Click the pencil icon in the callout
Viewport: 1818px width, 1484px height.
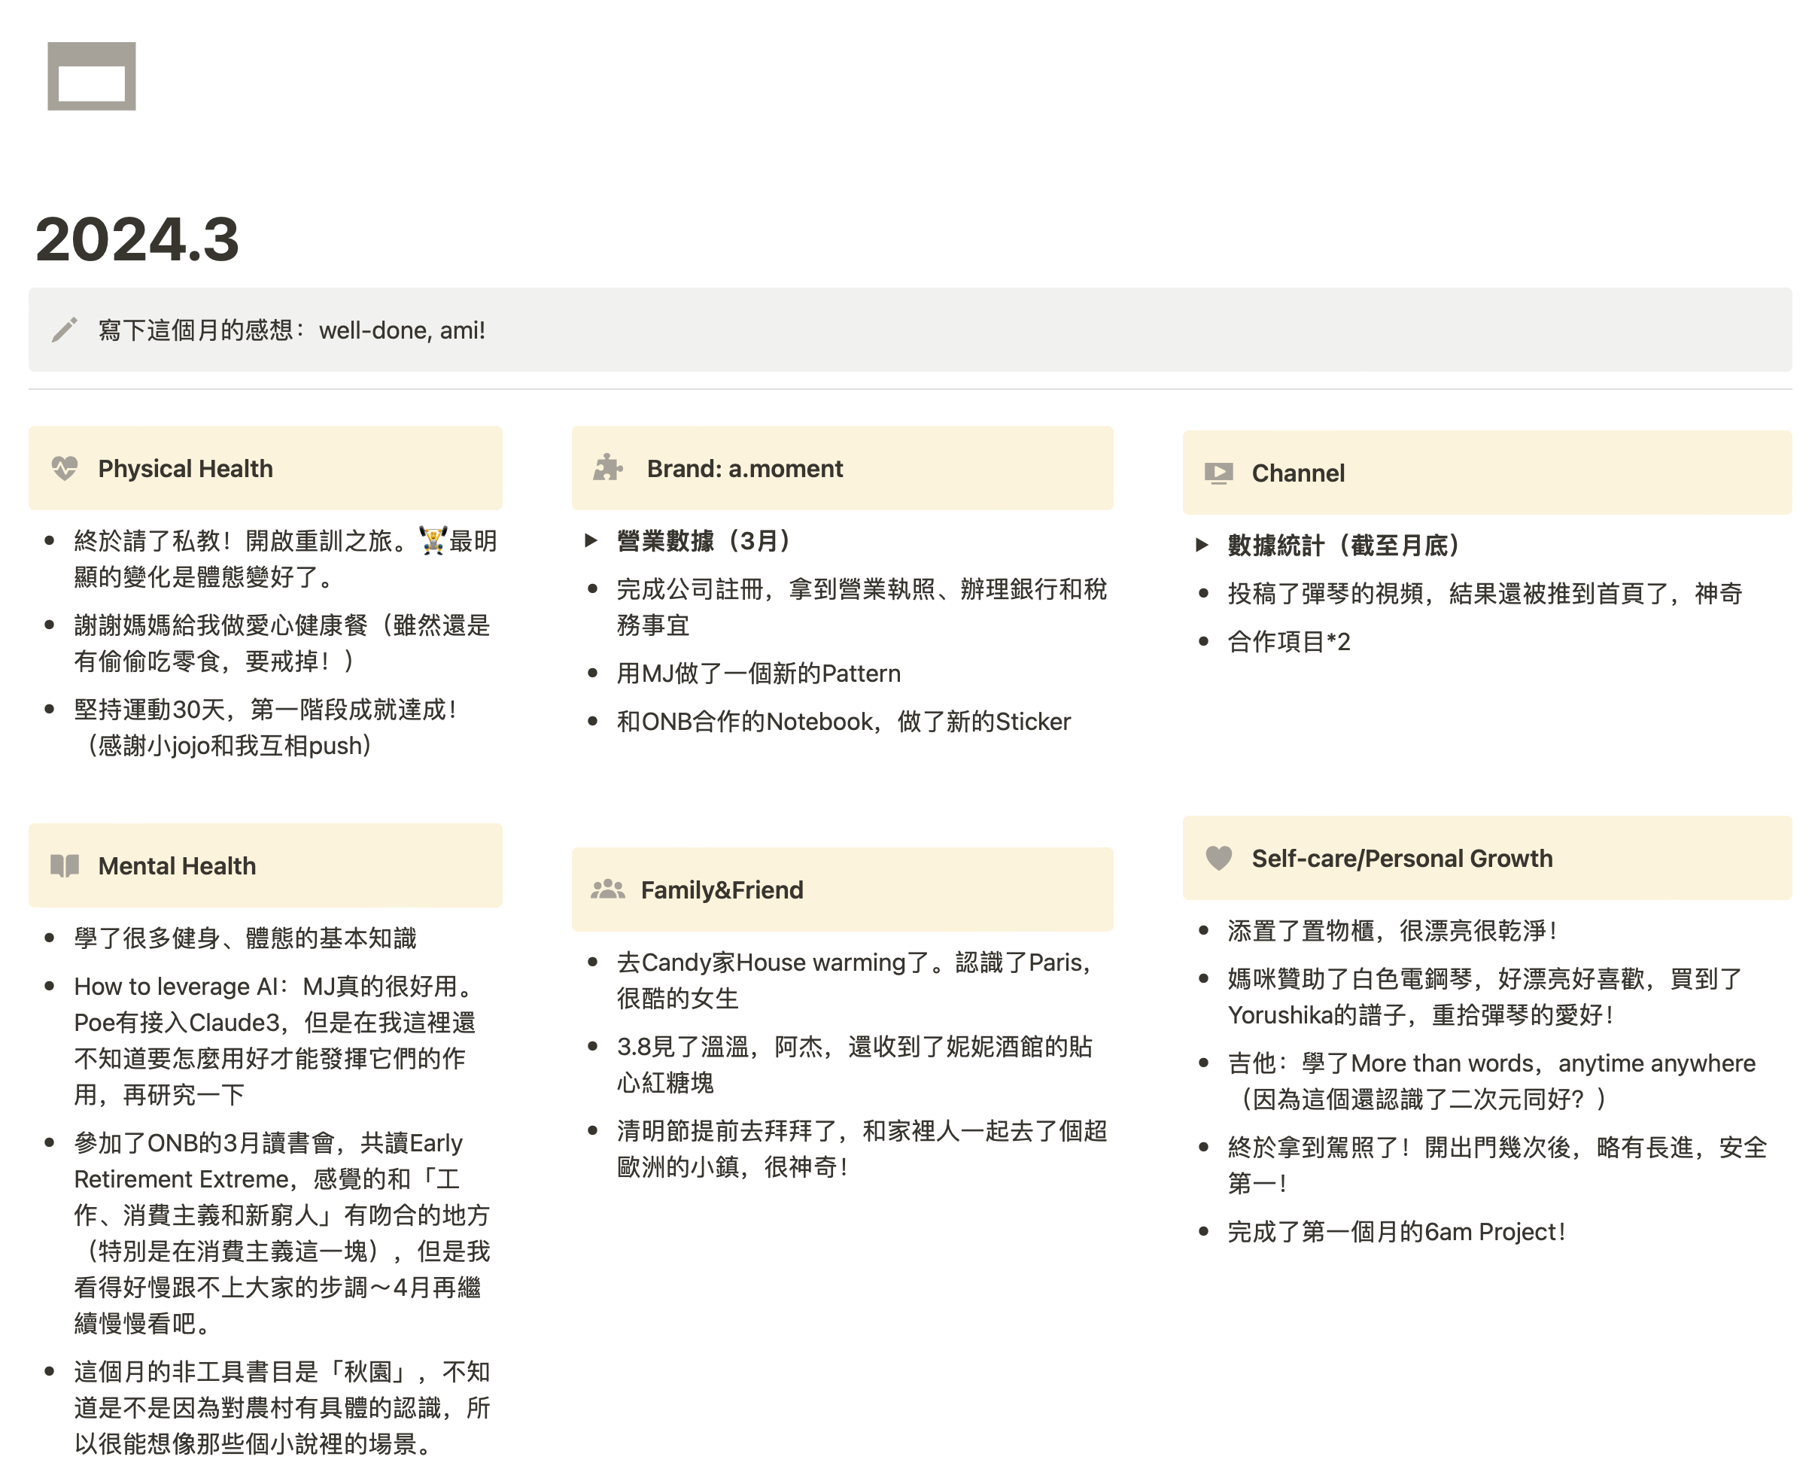[64, 330]
